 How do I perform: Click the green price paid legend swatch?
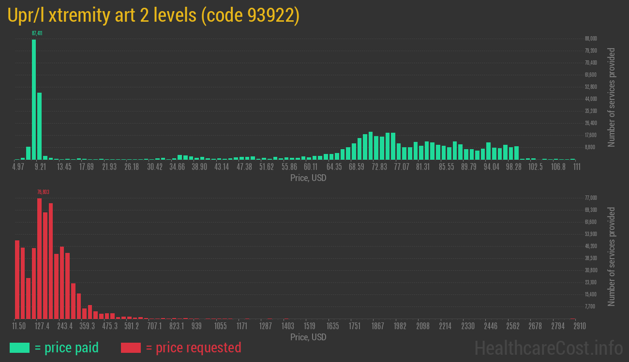[x=19, y=348]
